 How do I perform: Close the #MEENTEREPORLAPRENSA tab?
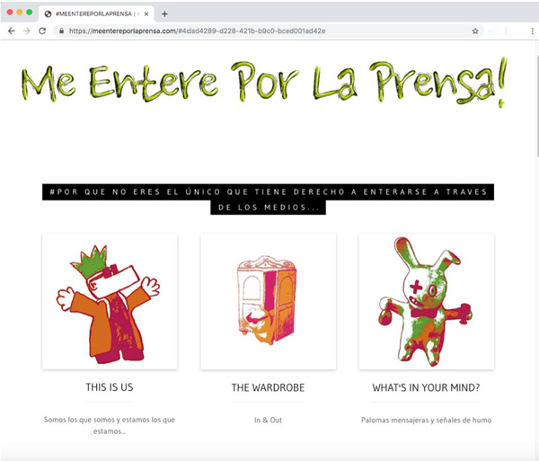(x=146, y=14)
